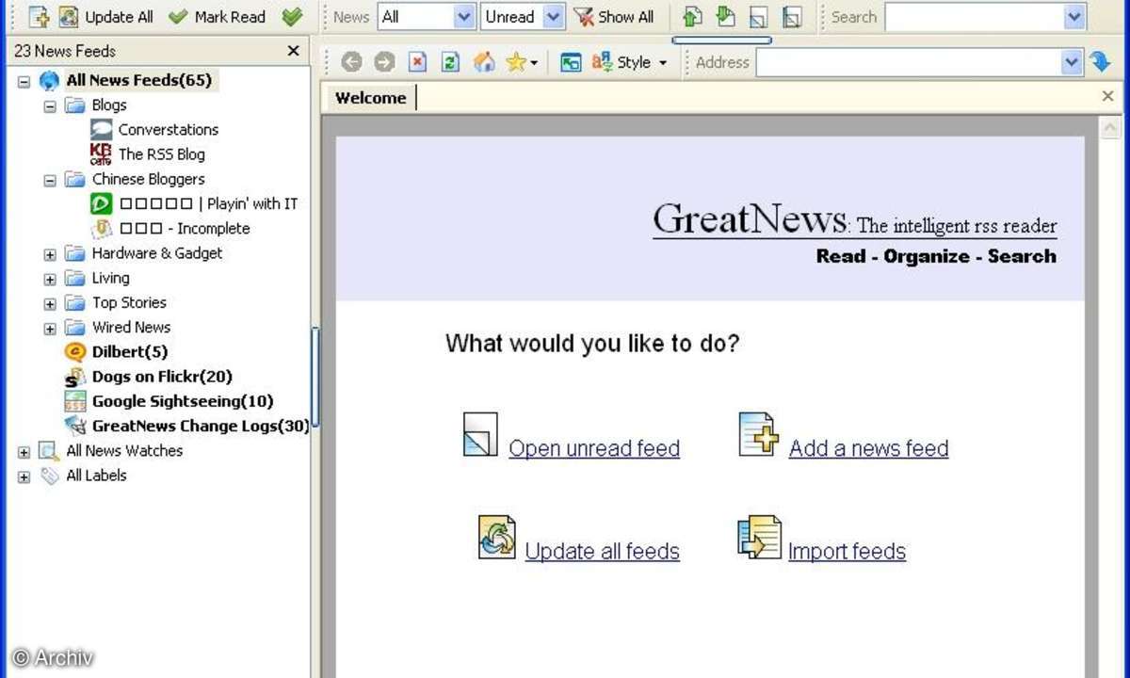Select the Chinese Bloggers folder

[x=148, y=179]
